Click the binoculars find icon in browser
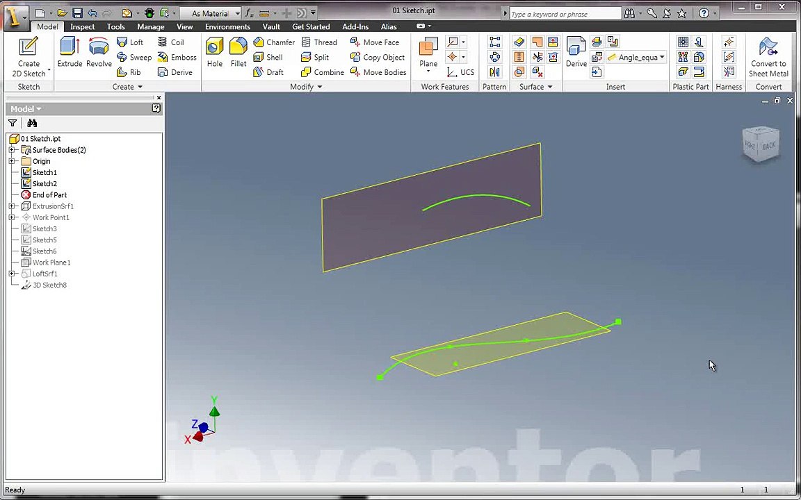 [x=32, y=123]
